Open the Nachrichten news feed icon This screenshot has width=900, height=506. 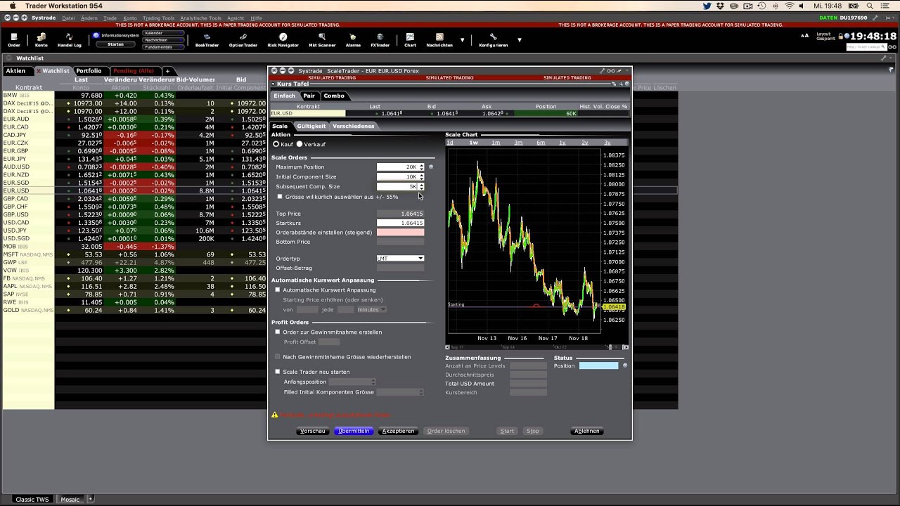point(439,39)
